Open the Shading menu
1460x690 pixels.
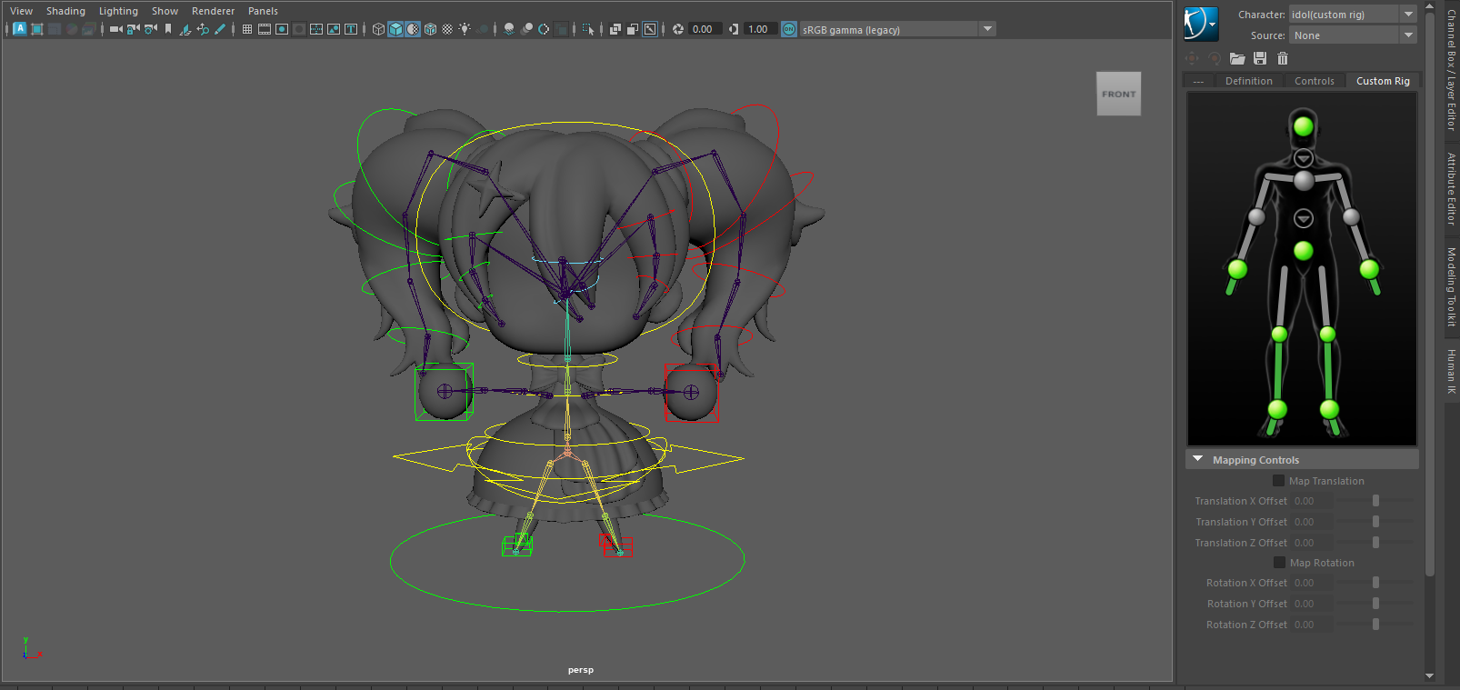click(65, 11)
